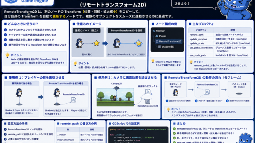Viewport: 255px width, 143px height.
Task: Click the 画面揺れエフェクト node icon
Action: 148,92
